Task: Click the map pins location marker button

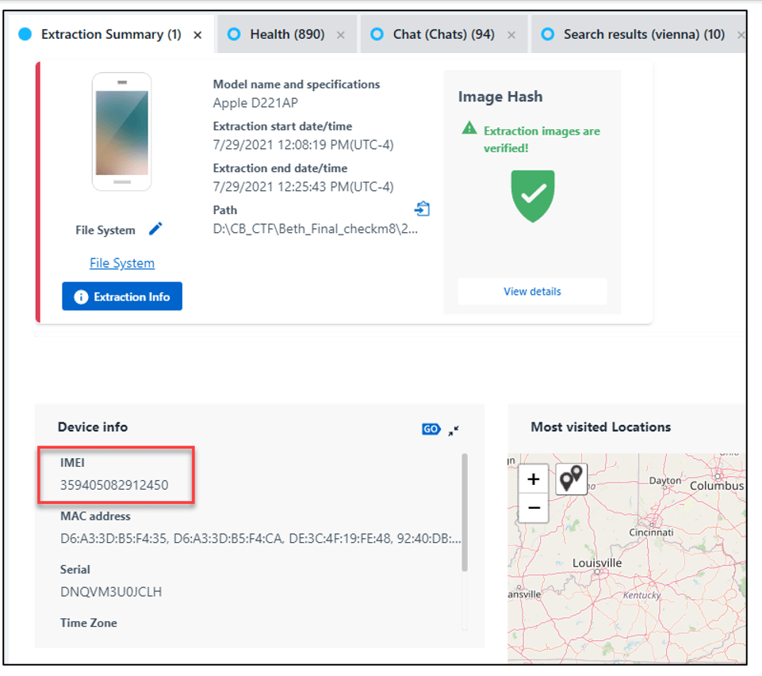Action: coord(571,479)
